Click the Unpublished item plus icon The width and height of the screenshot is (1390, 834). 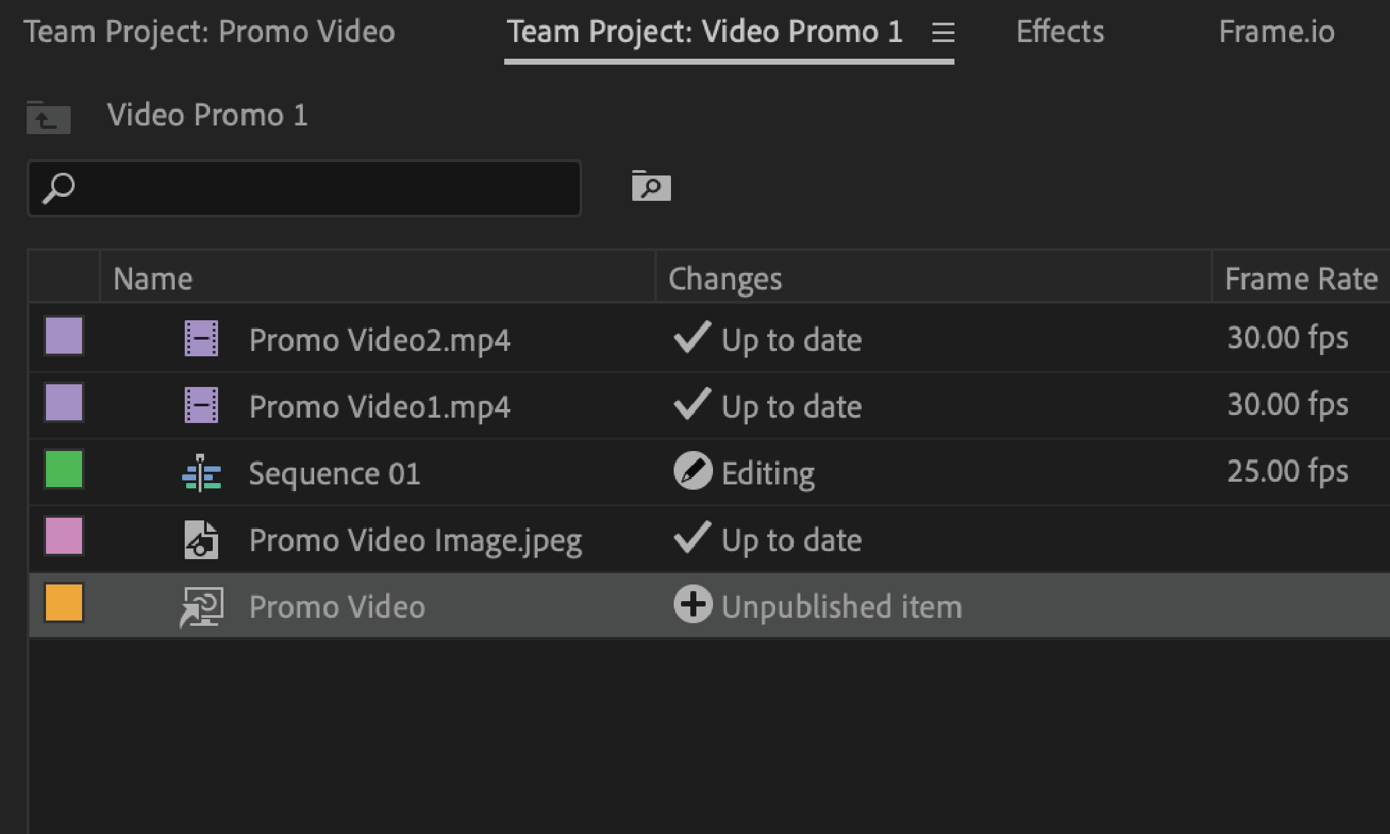692,604
